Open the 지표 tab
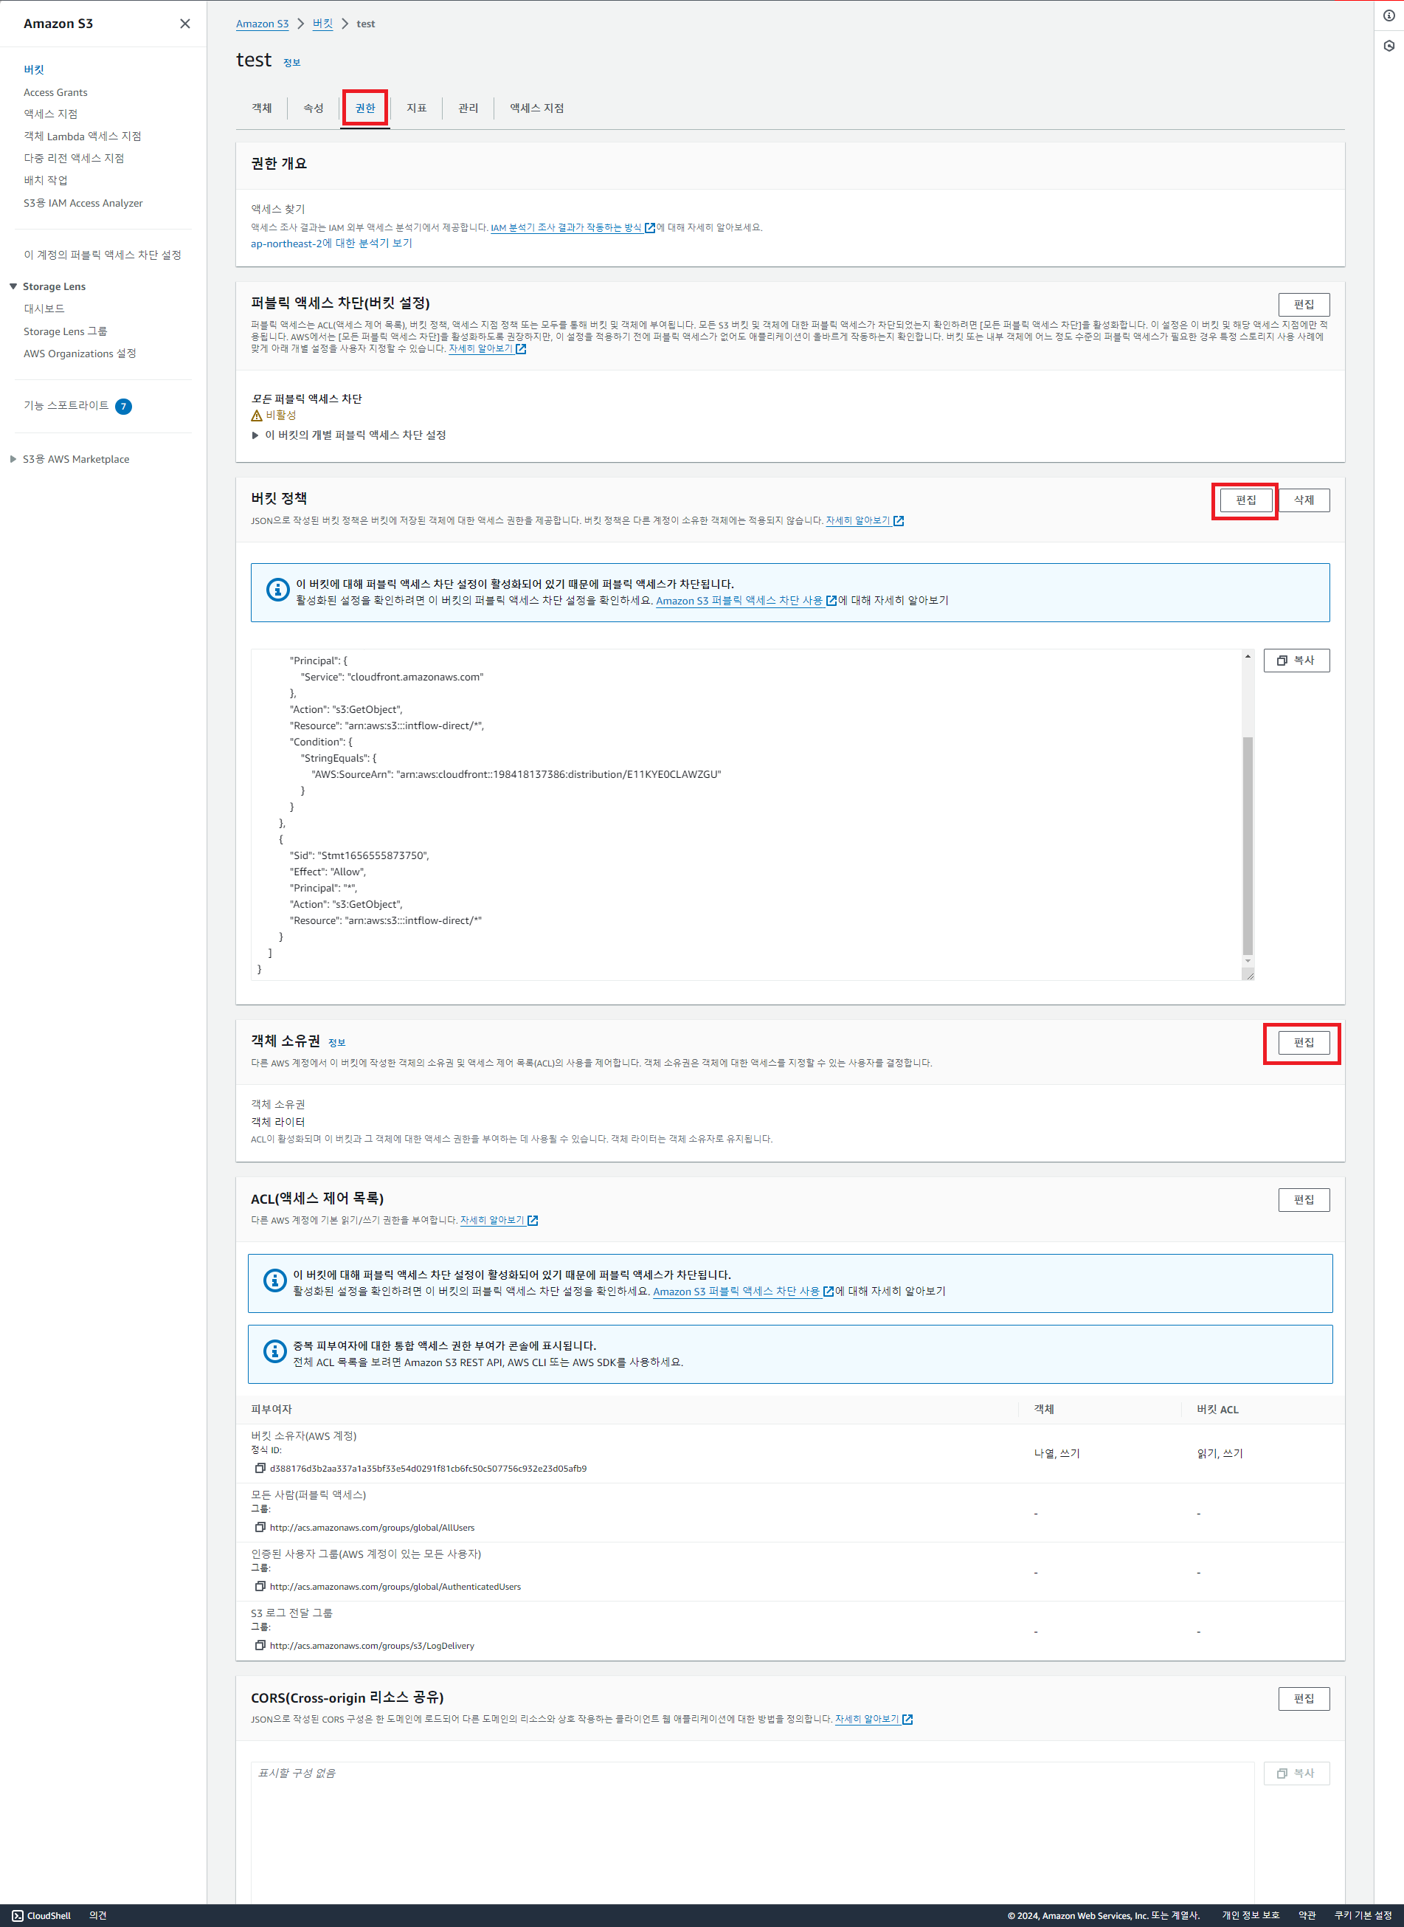 [x=416, y=108]
